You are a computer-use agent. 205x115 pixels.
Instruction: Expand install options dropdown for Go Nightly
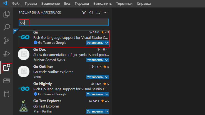107,94
